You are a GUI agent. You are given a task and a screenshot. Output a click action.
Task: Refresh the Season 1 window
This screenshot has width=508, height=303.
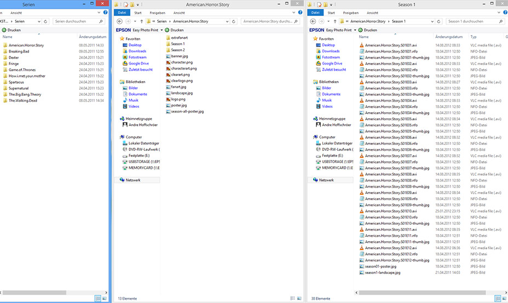point(438,21)
